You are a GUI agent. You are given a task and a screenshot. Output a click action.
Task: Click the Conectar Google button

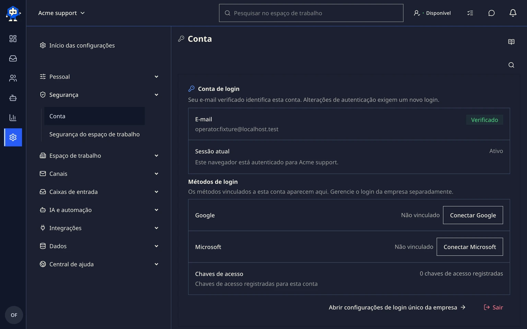[x=473, y=215]
